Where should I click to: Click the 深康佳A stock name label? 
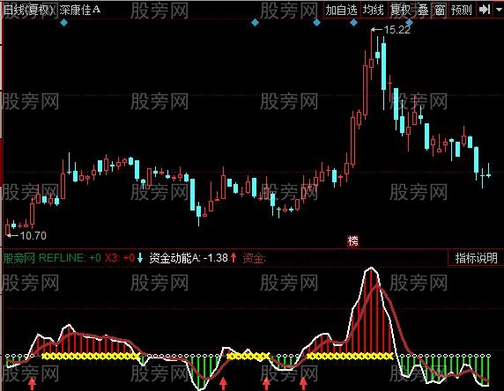[80, 10]
